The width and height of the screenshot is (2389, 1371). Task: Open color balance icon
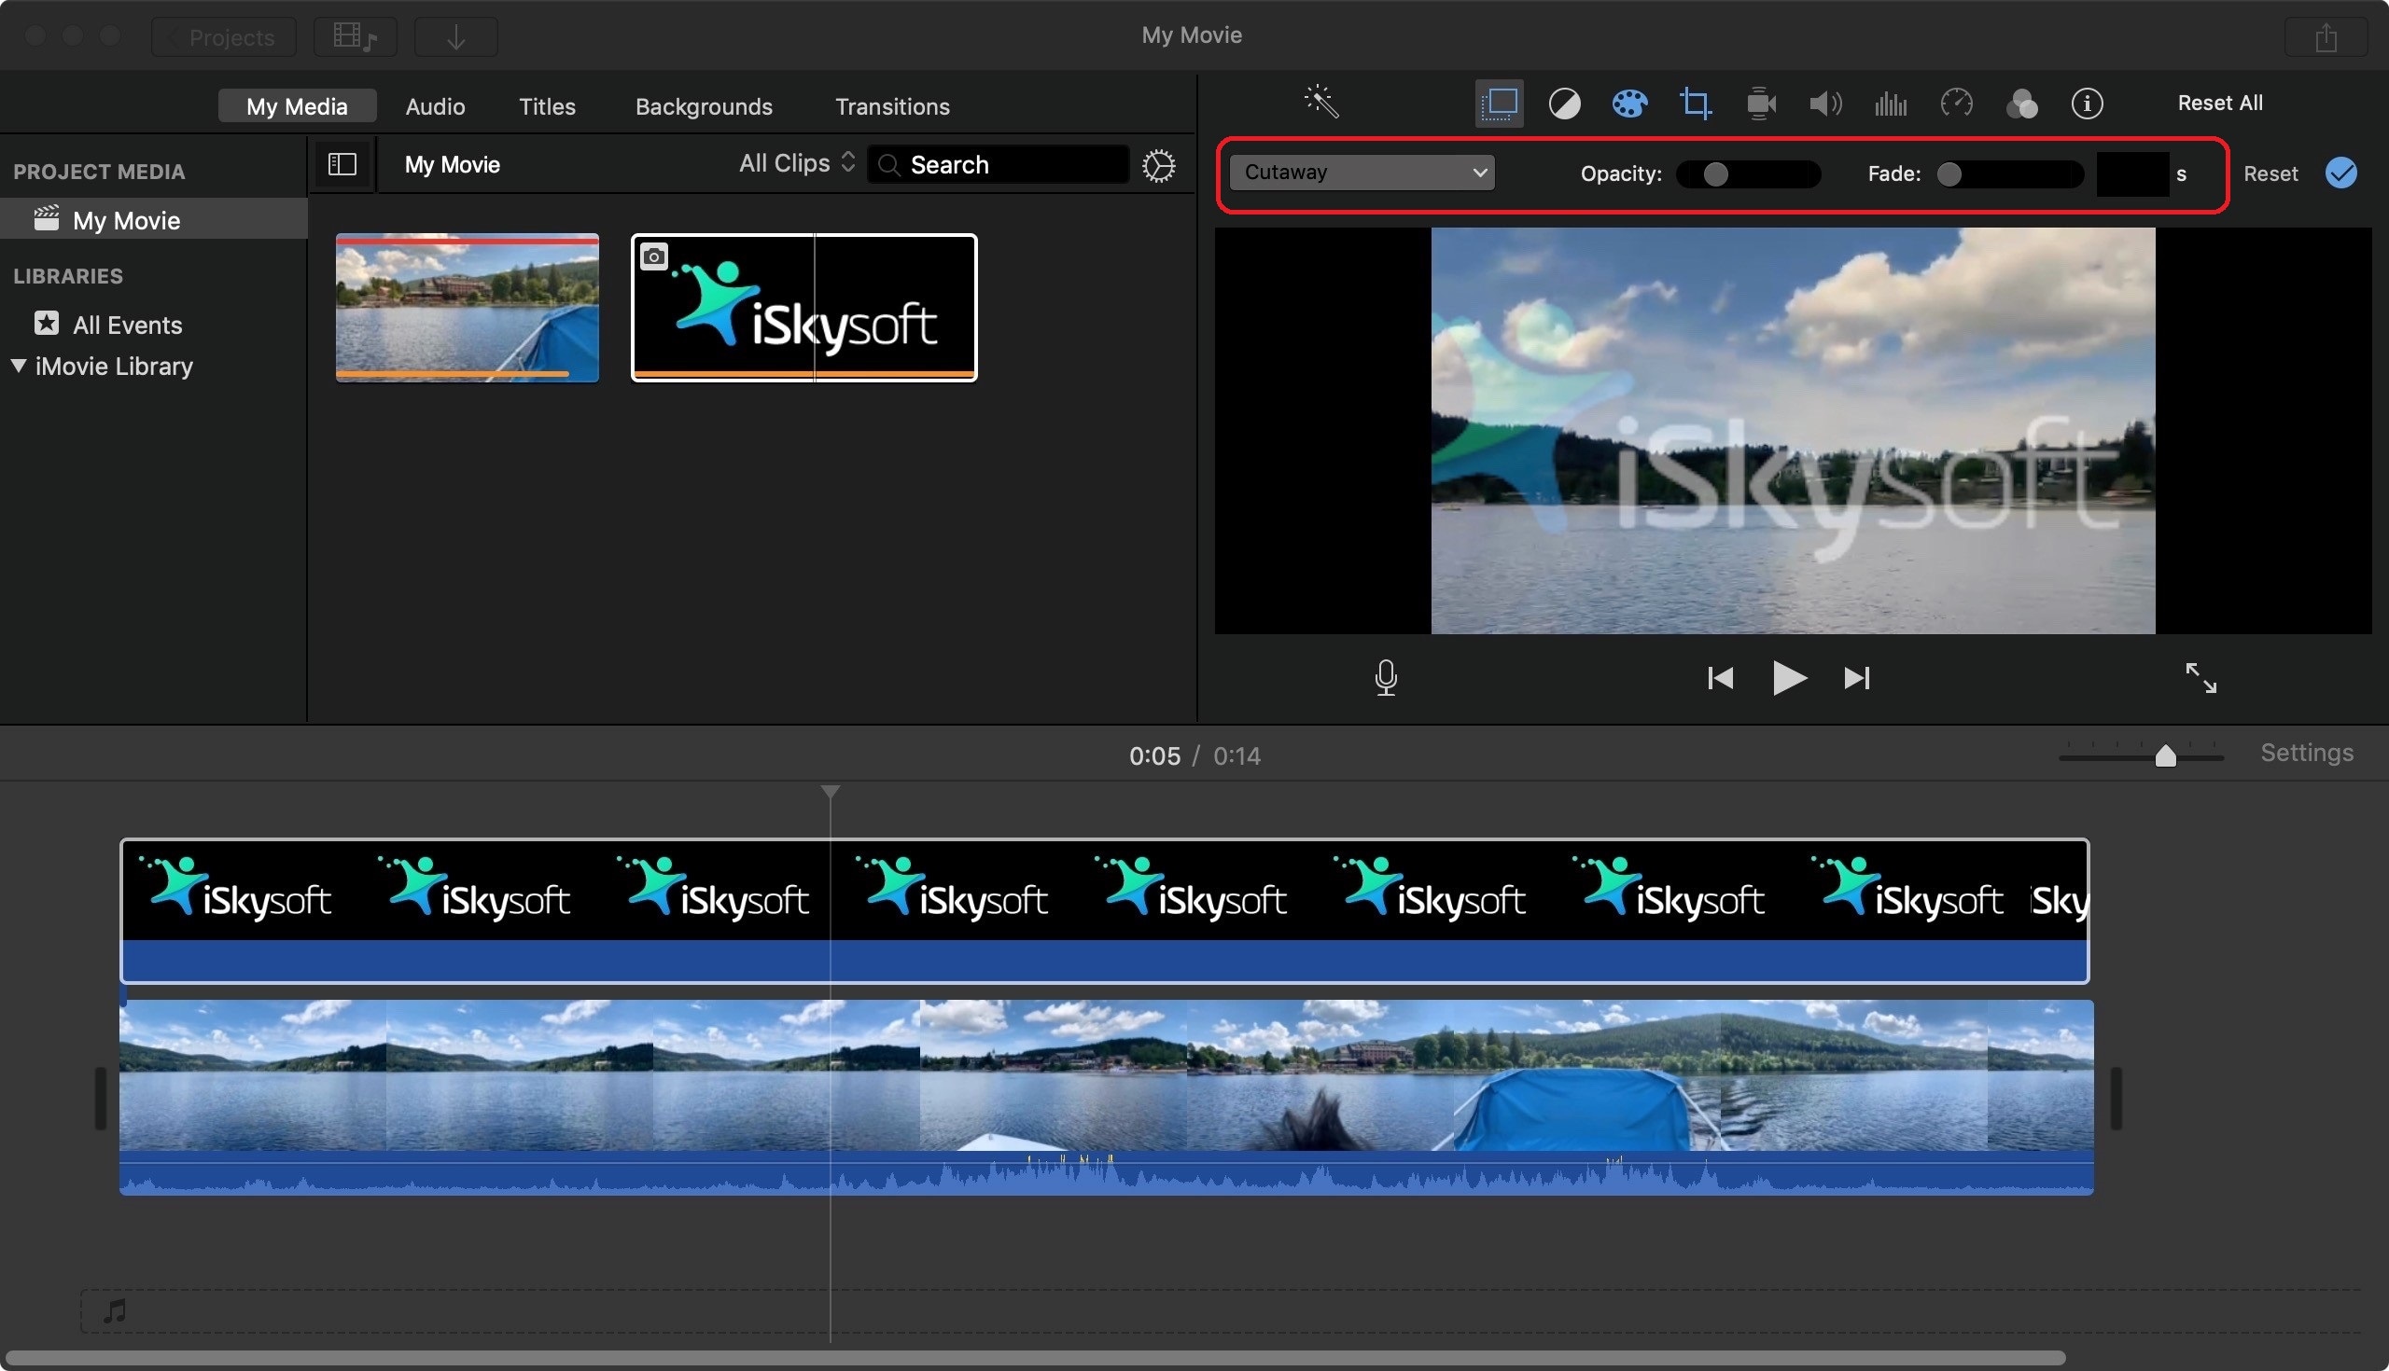[x=1564, y=103]
